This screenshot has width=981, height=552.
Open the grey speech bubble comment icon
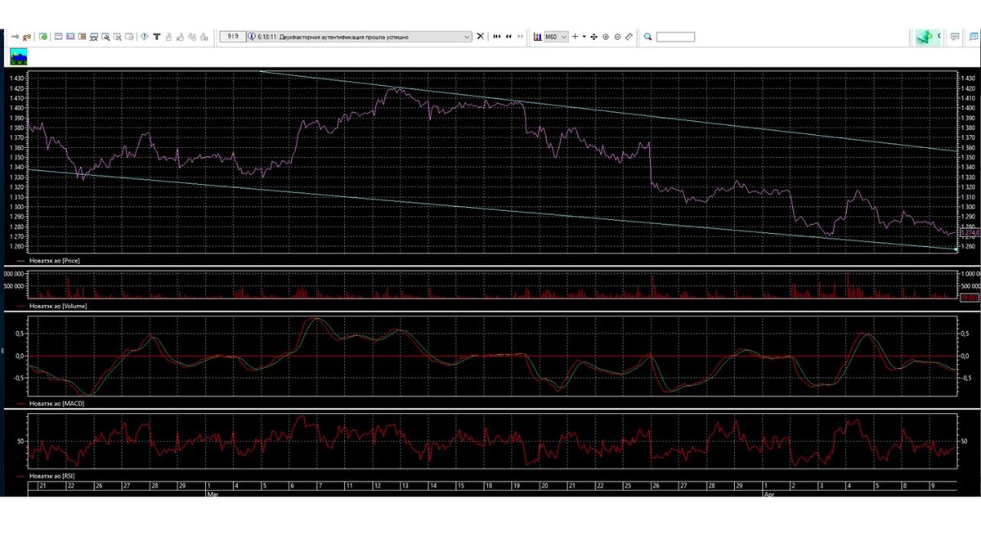pyautogui.click(x=955, y=37)
